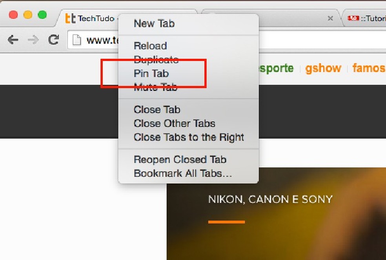Click the browser back arrow

[x=13, y=40]
